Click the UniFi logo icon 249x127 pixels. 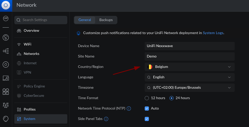coord(6,5)
